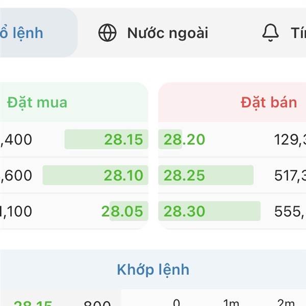Tap ask price 28.30
This screenshot has height=306, width=306.
tap(184, 211)
